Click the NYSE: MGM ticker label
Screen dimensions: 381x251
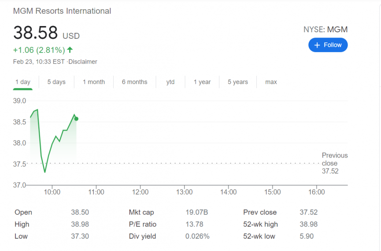pyautogui.click(x=326, y=30)
